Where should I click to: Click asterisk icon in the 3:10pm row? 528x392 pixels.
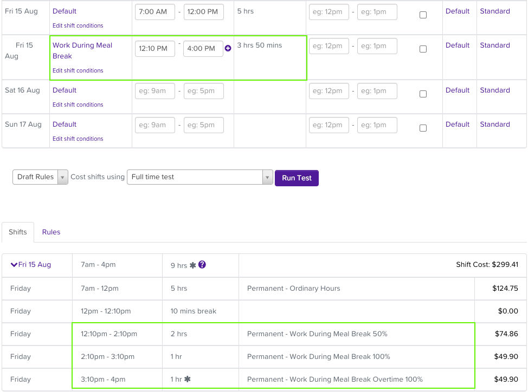pyautogui.click(x=187, y=380)
